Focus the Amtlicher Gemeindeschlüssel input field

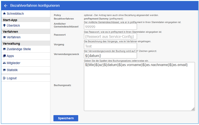[x=110, y=27]
